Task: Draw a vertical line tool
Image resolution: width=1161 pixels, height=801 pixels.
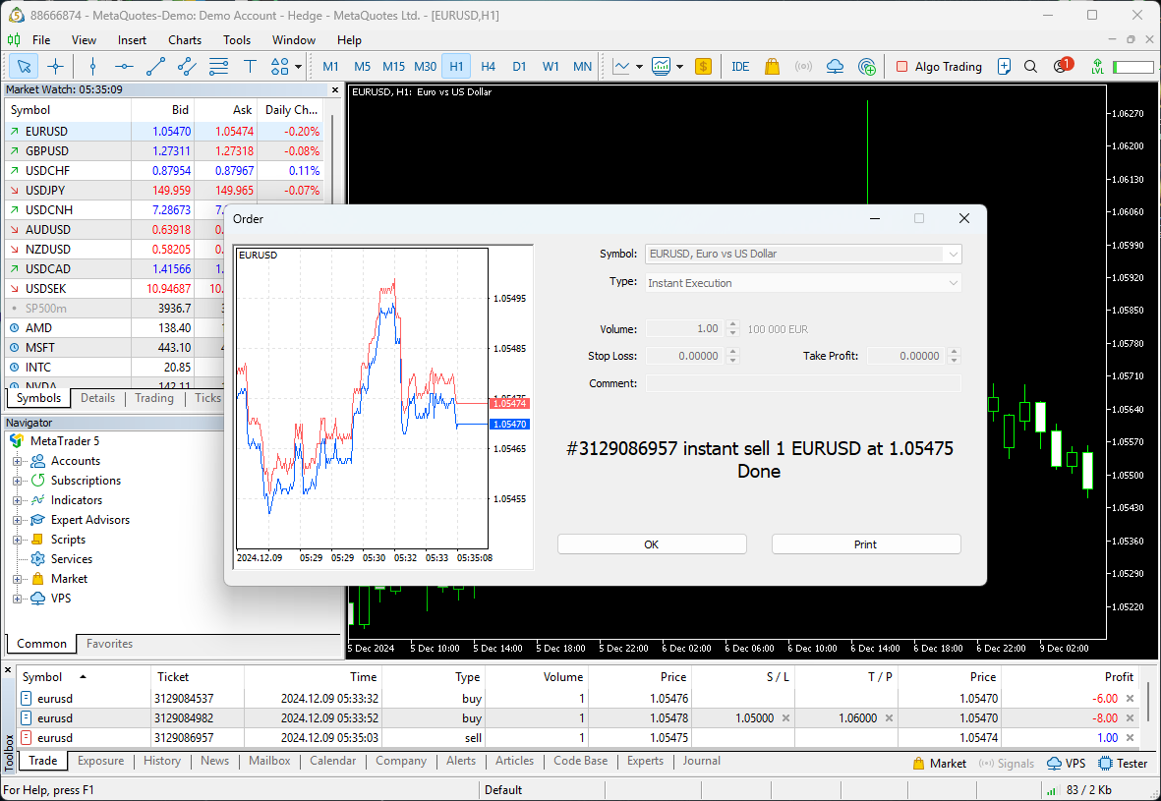Action: pyautogui.click(x=92, y=67)
